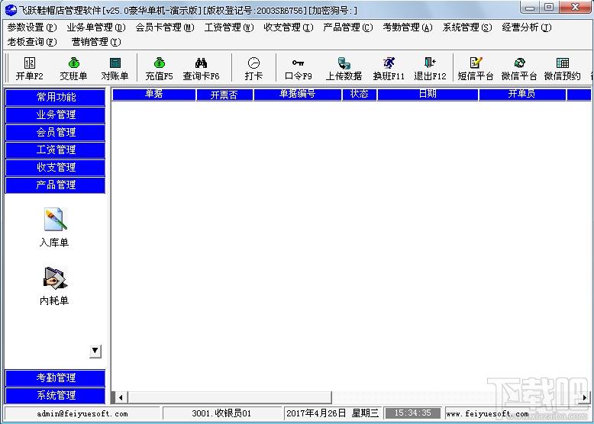Viewport: 594px width, 424px height.
Task: Click the 单据编号 column header
Action: (297, 94)
